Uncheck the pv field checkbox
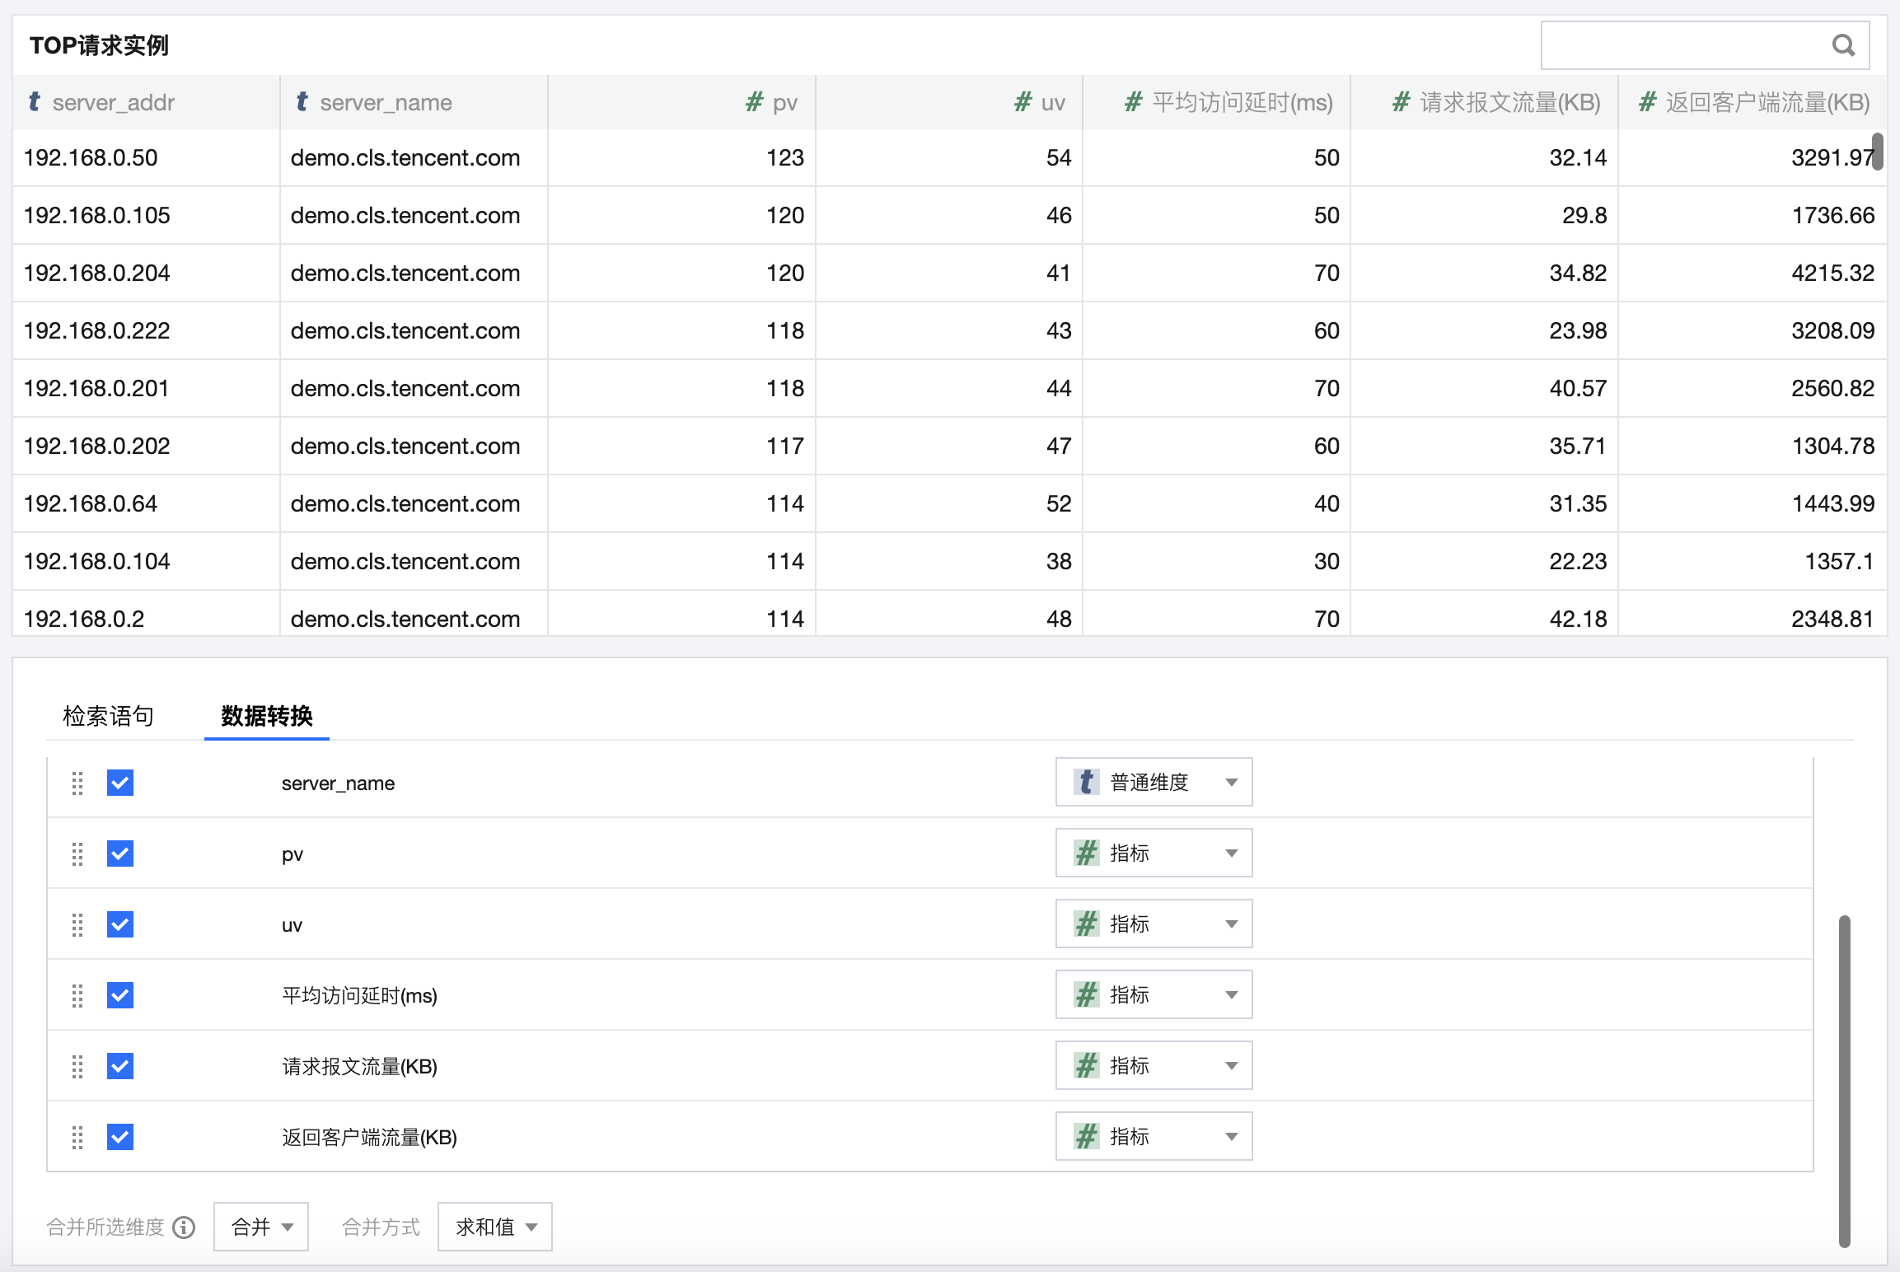Viewport: 1900px width, 1272px height. point(120,853)
